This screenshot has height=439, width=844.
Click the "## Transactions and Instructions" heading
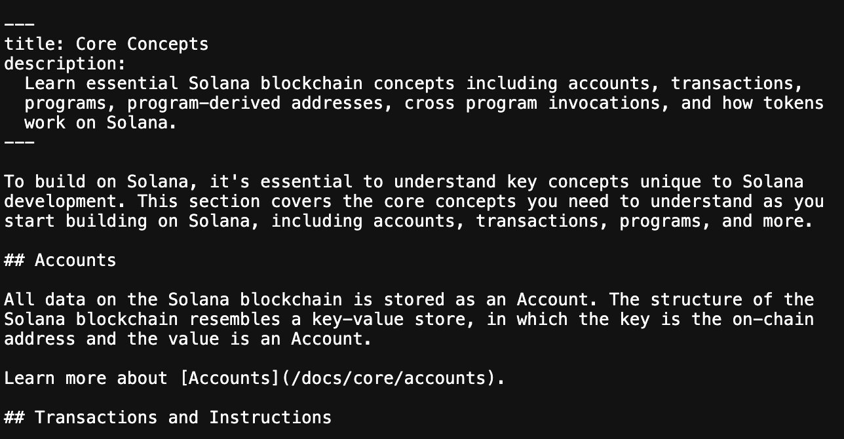click(168, 417)
